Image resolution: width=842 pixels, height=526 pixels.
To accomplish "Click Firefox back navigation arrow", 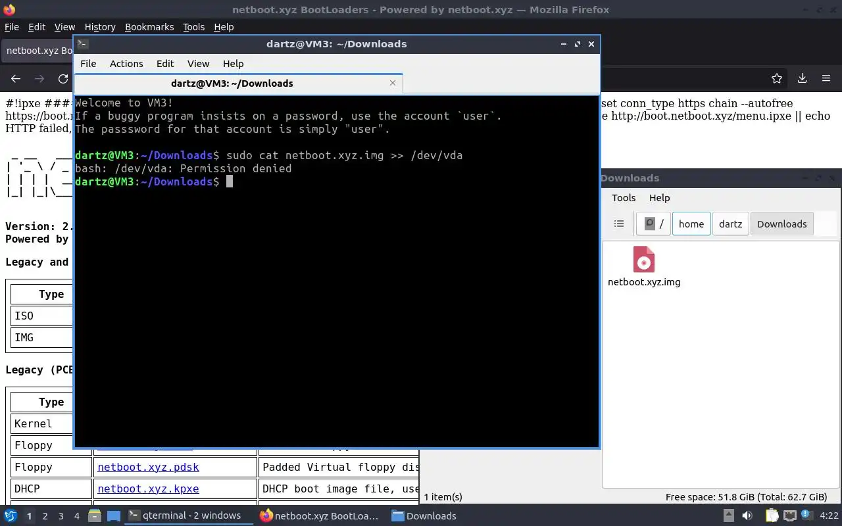I will pos(16,78).
